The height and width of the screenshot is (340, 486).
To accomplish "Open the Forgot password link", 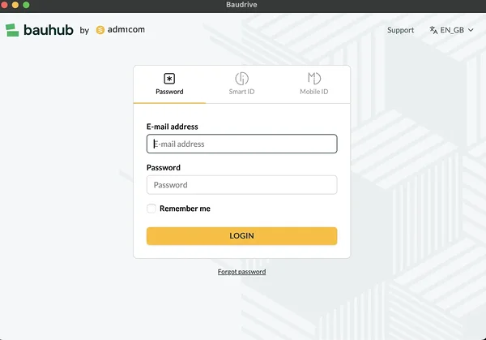I will click(x=241, y=272).
